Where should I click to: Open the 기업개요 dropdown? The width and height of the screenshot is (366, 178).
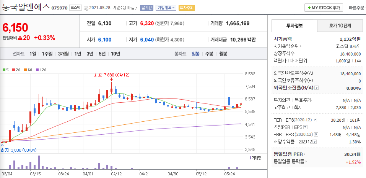coord(166,8)
